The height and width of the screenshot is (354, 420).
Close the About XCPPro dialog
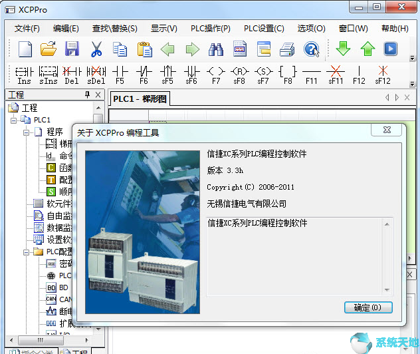[387, 130]
